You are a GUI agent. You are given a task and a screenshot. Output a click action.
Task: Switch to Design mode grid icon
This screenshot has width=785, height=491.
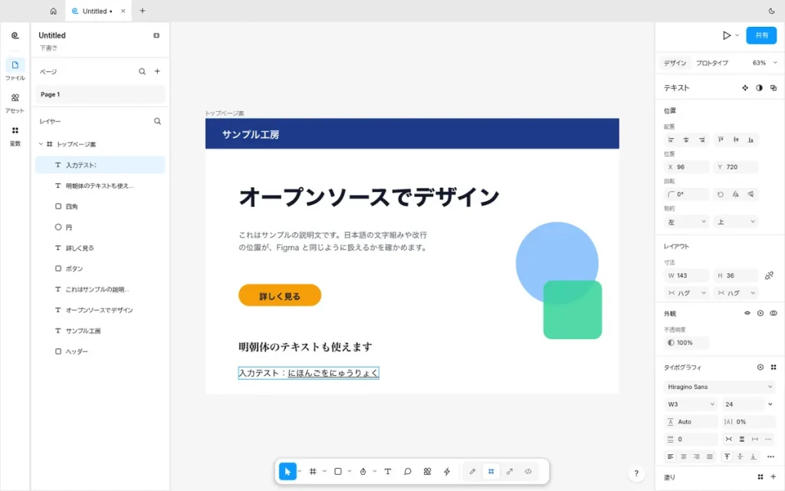coord(491,472)
